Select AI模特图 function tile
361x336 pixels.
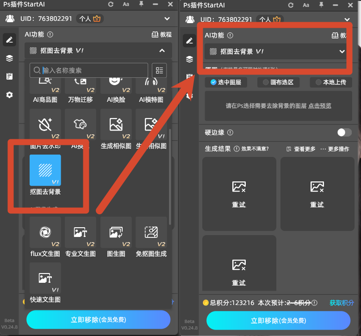tap(151, 90)
